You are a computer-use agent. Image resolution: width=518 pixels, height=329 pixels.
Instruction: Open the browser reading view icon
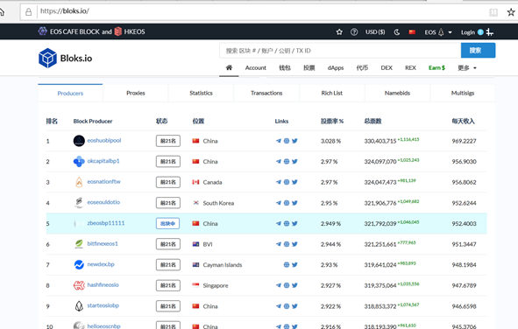(493, 12)
